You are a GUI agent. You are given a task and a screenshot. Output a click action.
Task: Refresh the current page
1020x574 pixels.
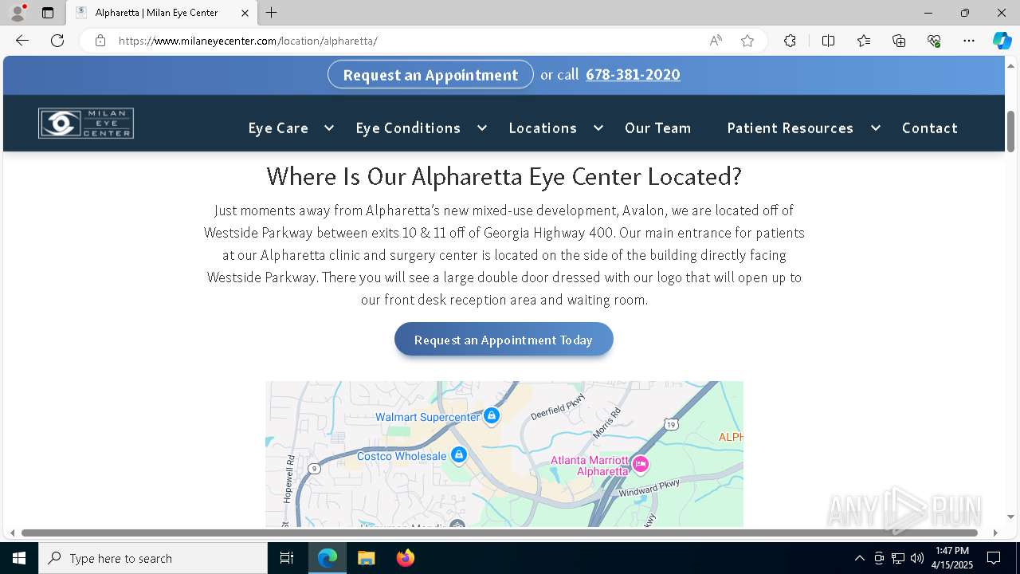[57, 41]
